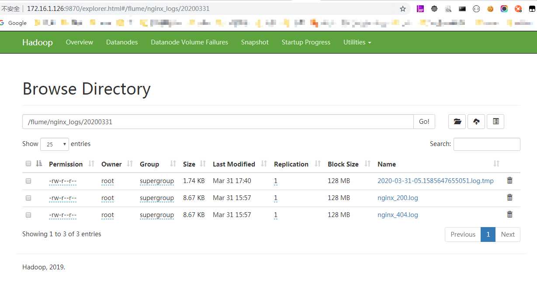Sort table by Last Modified column arrows
The height and width of the screenshot is (282, 537).
(264, 164)
